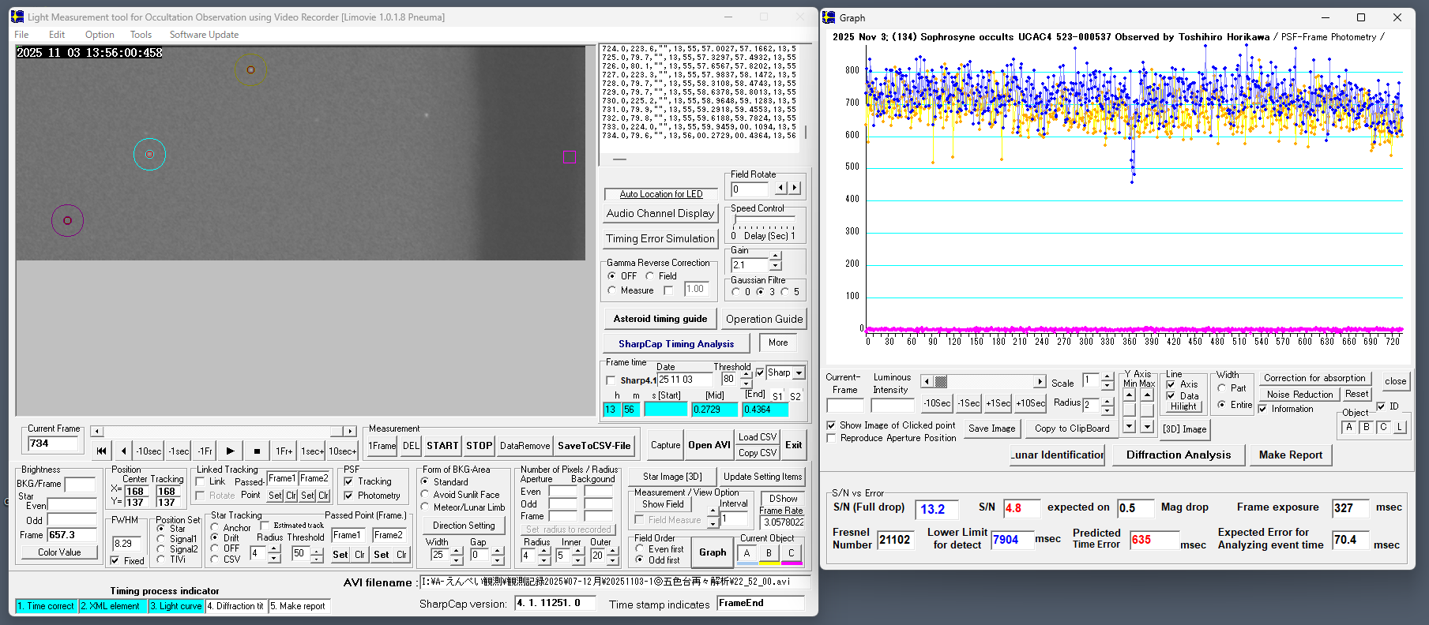Image resolution: width=1429 pixels, height=625 pixels.
Task: Open the Sharp dropdown in Frame time
Action: point(799,373)
